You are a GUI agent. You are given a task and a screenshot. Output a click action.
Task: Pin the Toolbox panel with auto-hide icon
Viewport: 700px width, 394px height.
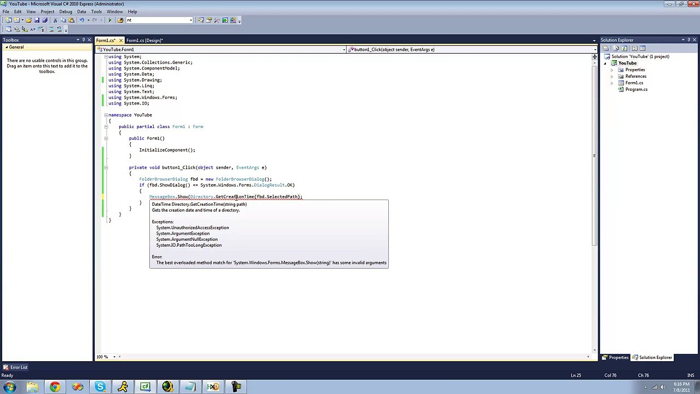click(83, 40)
